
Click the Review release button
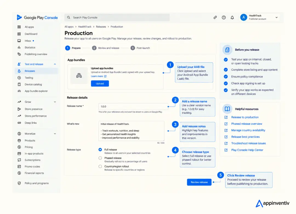[x=199, y=182]
